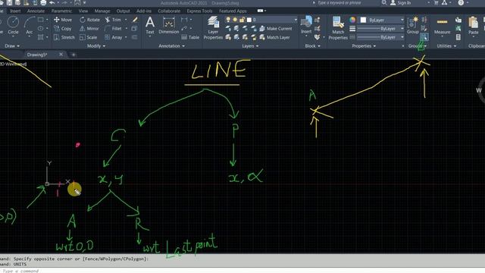Viewport: 485px width, 273px height.
Task: Open the Array dropdown arrow
Action: pyautogui.click(x=126, y=37)
